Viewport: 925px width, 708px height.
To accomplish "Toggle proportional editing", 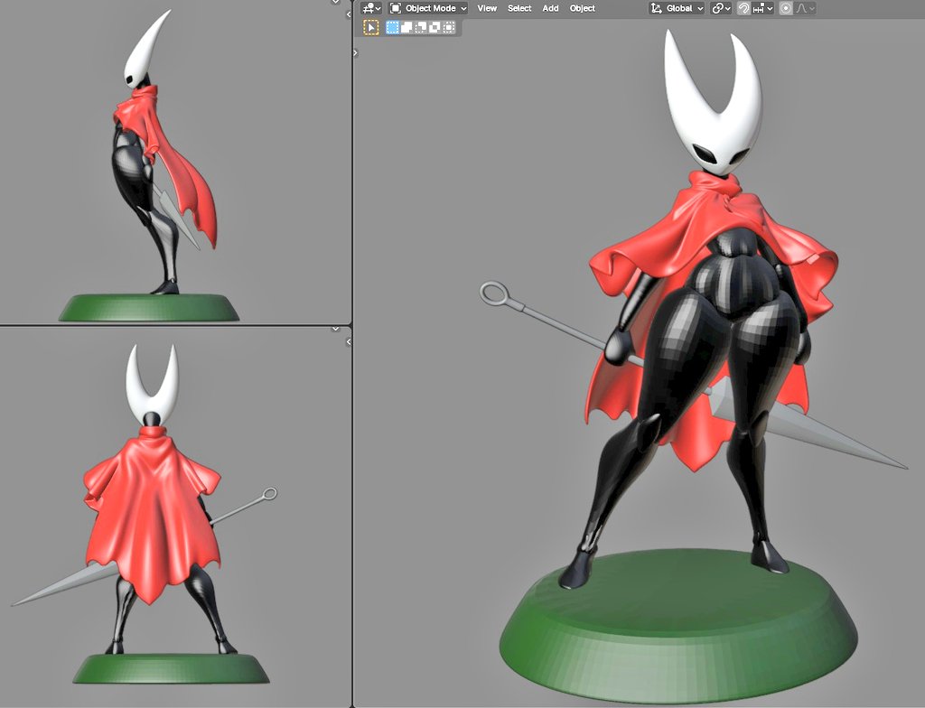I will [x=786, y=8].
